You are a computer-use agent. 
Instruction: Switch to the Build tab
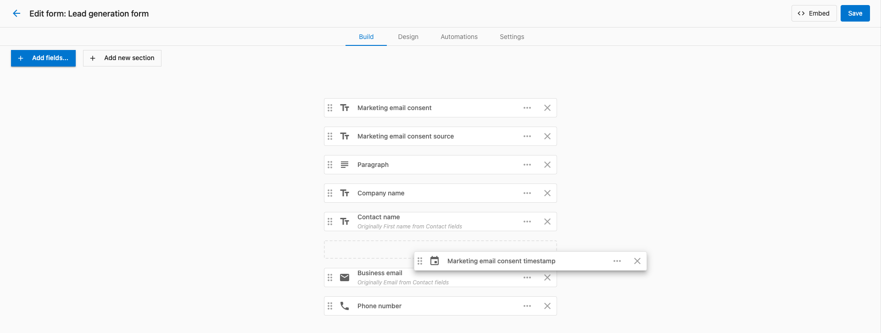[366, 37]
